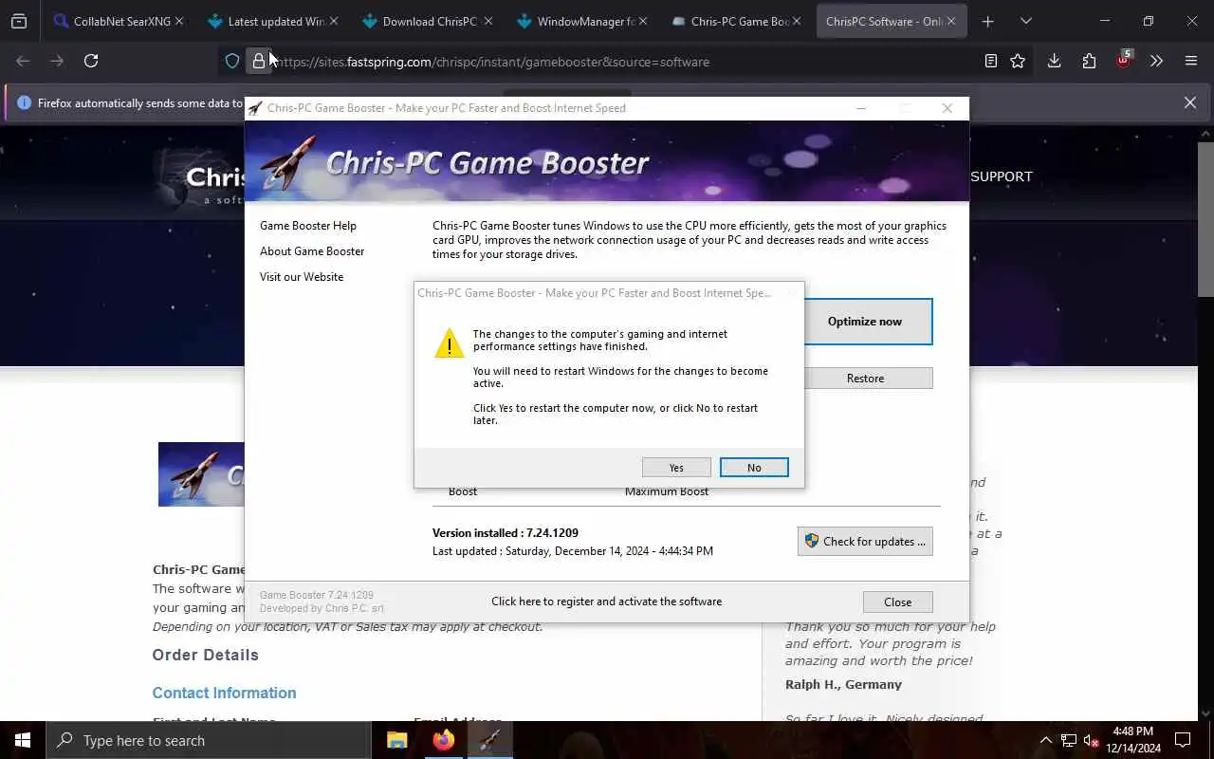Open Firefox downloads panel
This screenshot has width=1214, height=759.
[x=1054, y=61]
